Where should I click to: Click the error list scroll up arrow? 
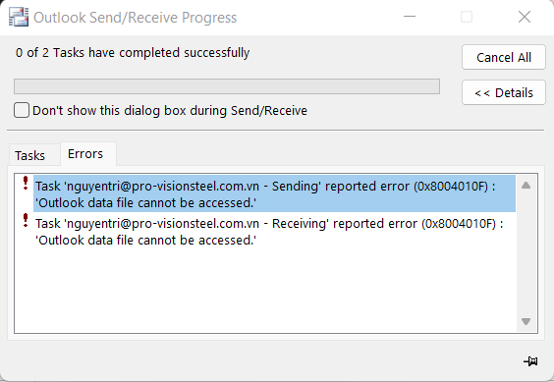pos(526,186)
